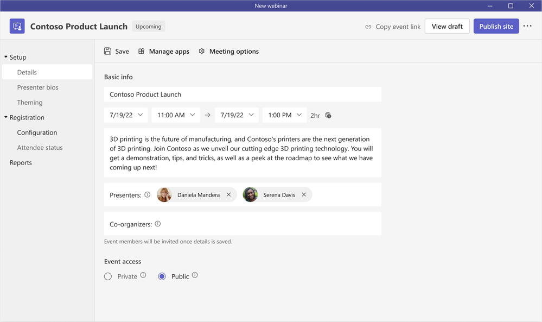Screen dimensions: 542x322
Task: Click the Basic info heading
Action: click(x=118, y=77)
